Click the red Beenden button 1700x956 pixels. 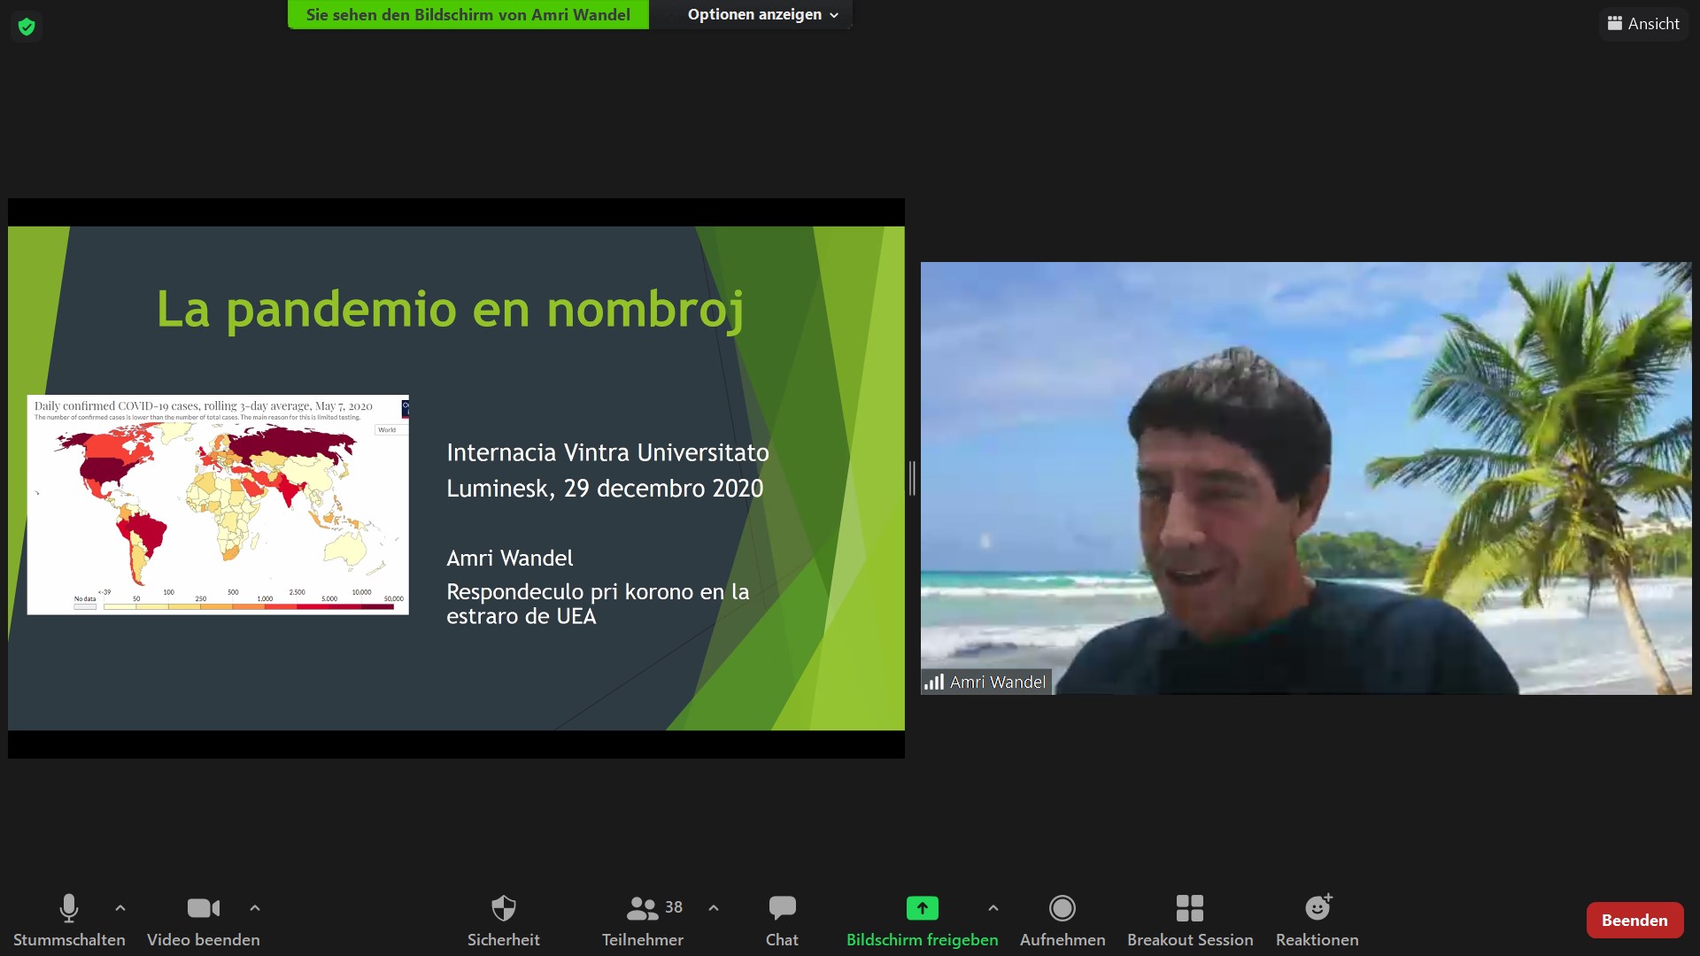pyautogui.click(x=1634, y=921)
